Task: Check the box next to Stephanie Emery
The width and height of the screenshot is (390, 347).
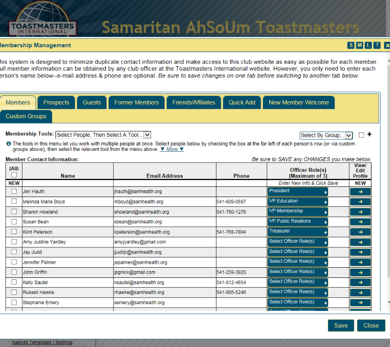Action: (14, 302)
